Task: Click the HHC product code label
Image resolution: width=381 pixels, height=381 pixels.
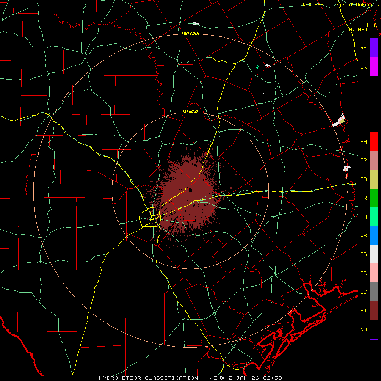Action: click(372, 25)
